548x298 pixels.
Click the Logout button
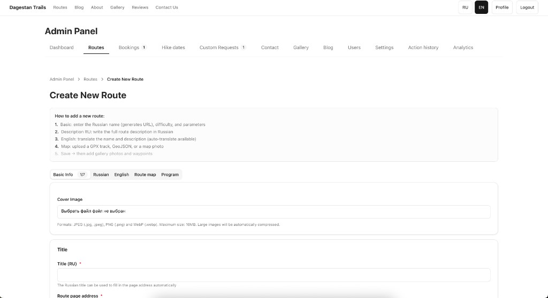coord(527,7)
